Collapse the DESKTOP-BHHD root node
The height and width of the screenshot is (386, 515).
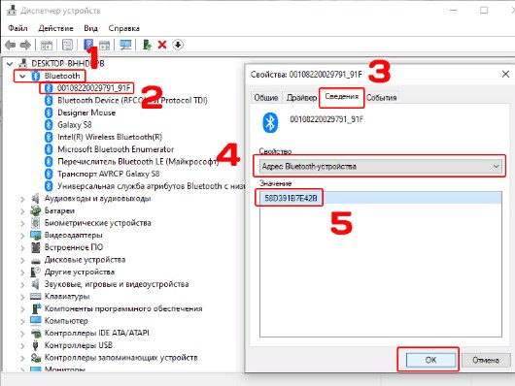[x=10, y=63]
